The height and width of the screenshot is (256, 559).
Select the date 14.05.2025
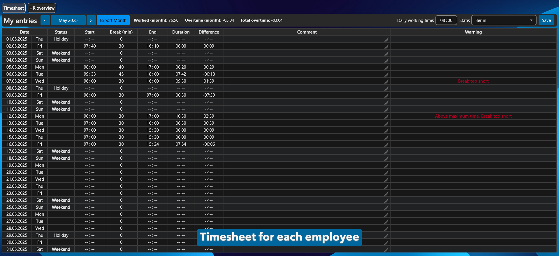[x=17, y=130]
